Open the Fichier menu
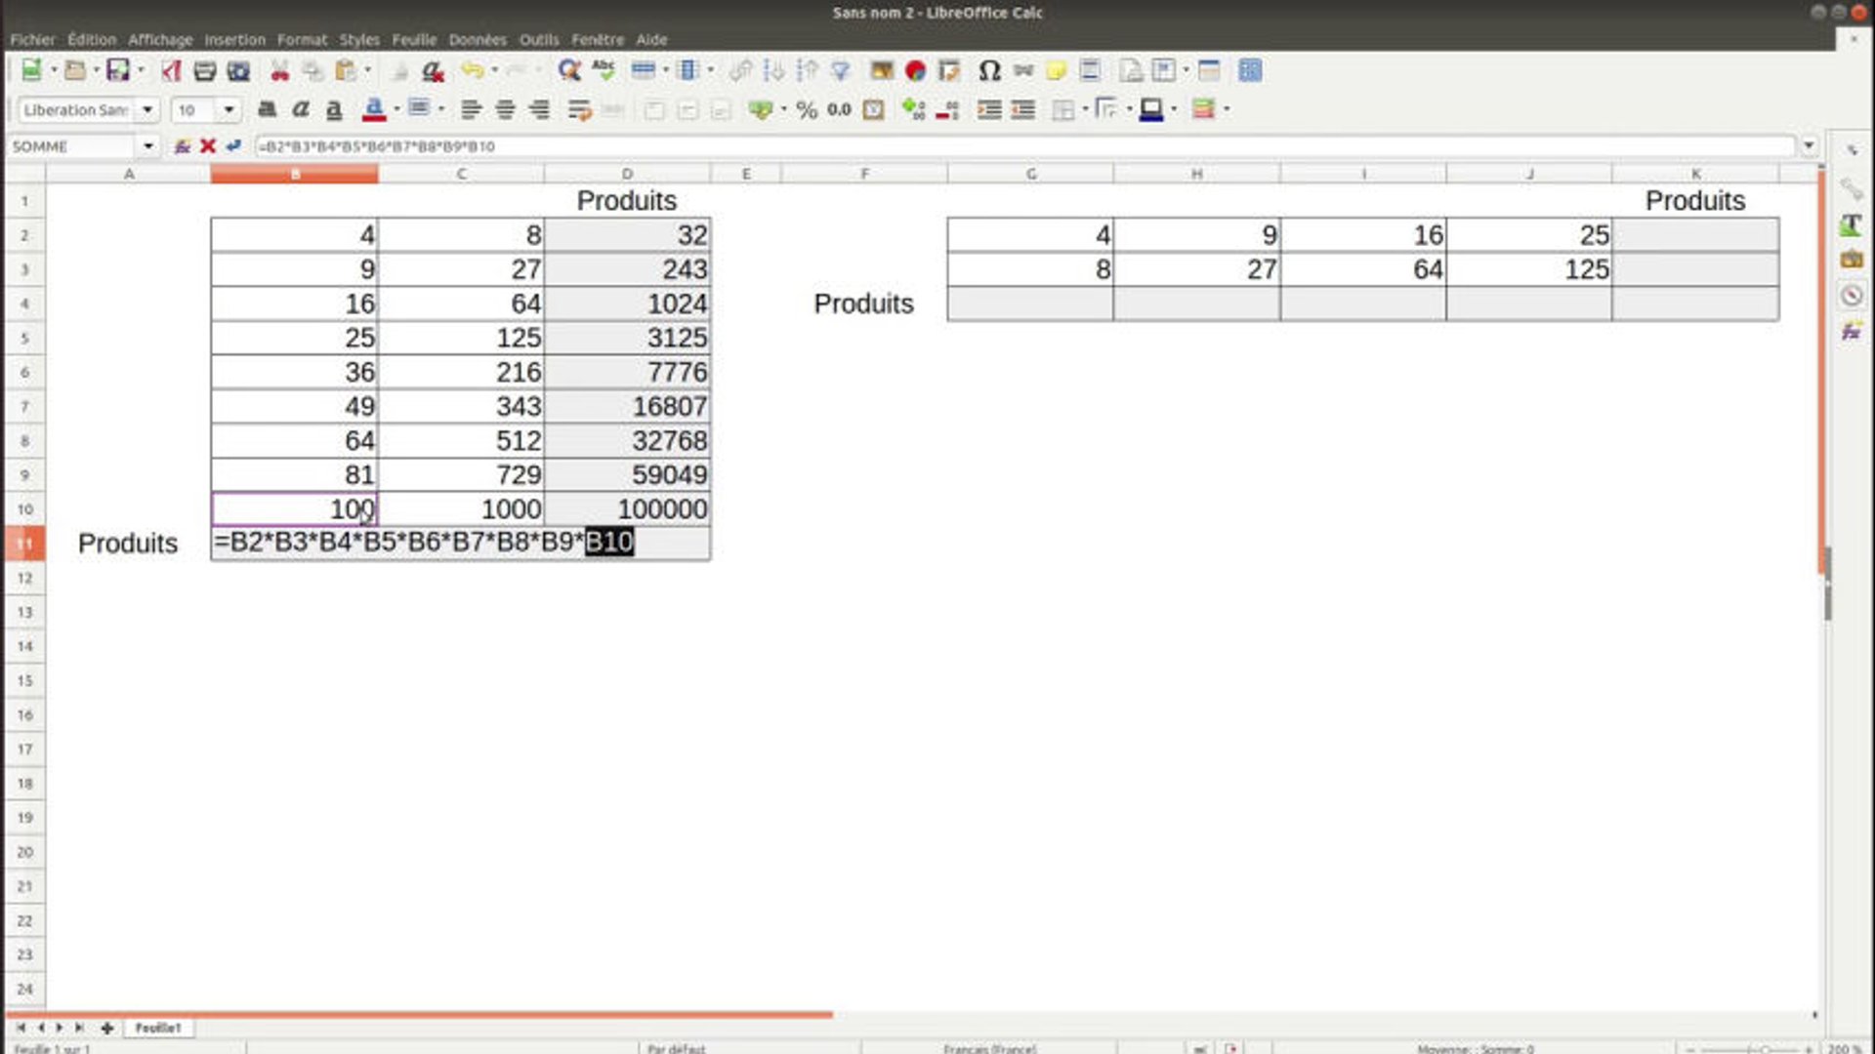 32,40
